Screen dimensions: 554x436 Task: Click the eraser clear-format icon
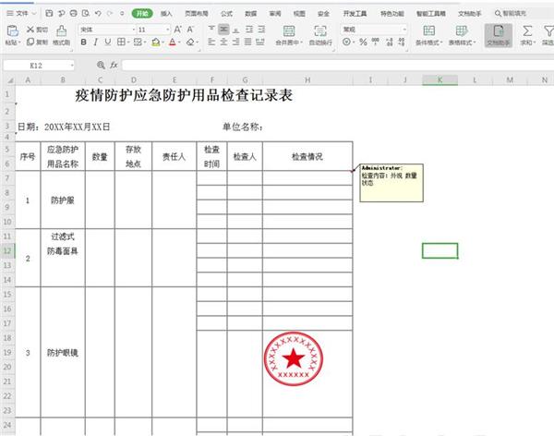(x=190, y=42)
